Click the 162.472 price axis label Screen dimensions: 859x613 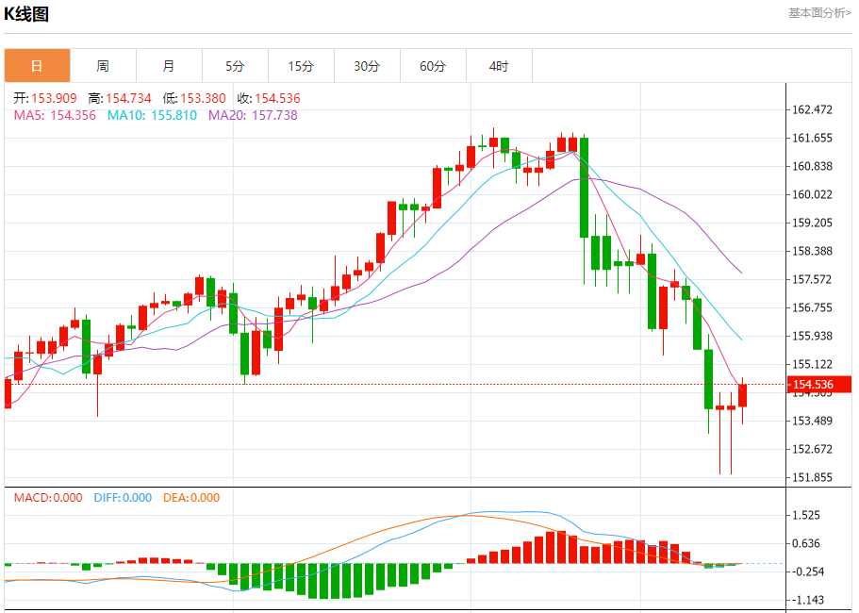click(813, 109)
